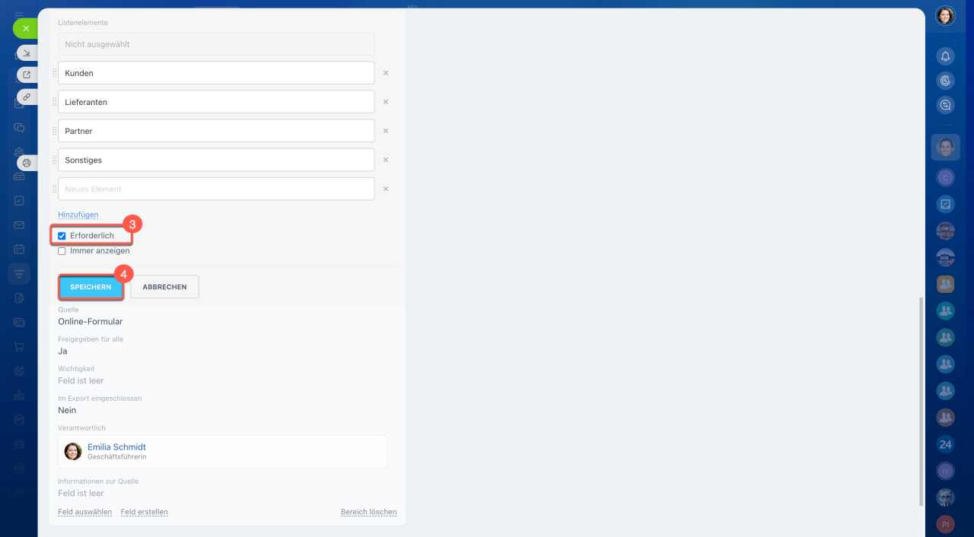Viewport: 974px width, 537px height.
Task: Click the blue checkbox task icon in right panel
Action: coord(945,204)
